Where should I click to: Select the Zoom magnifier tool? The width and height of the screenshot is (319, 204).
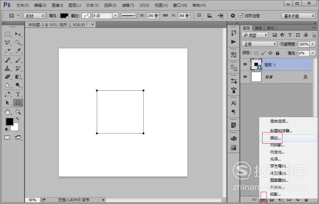18,112
